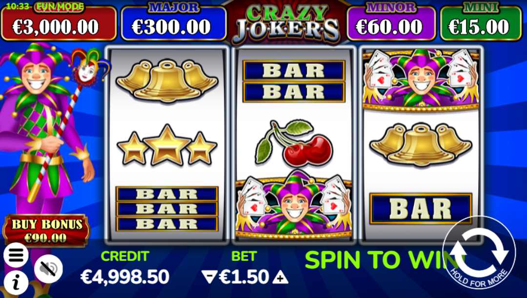Click the three stars symbol on first reel
Viewport: 527px width, 298px height.
[167, 145]
